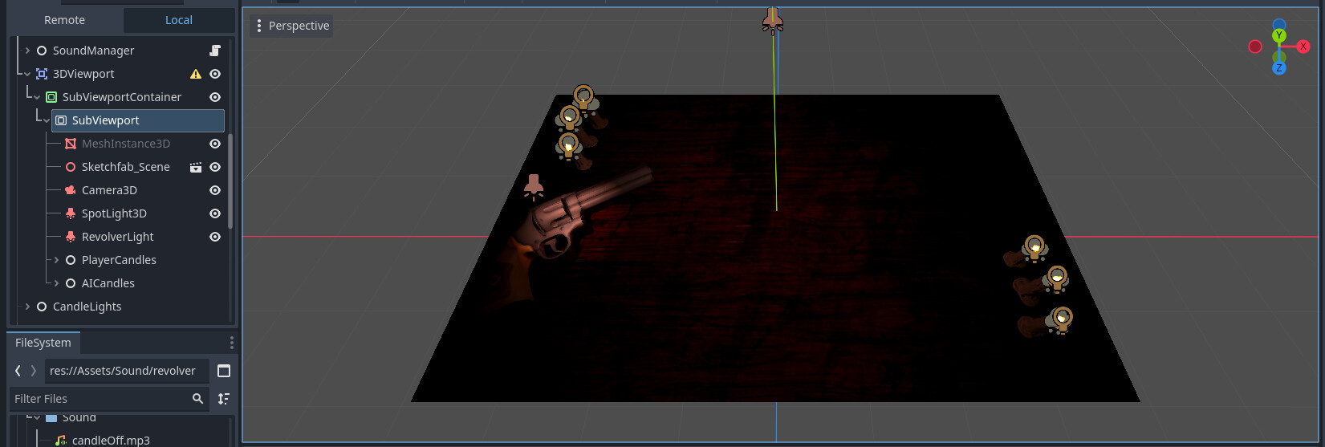The width and height of the screenshot is (1325, 447).
Task: Expand the AICandles node
Action: point(56,283)
